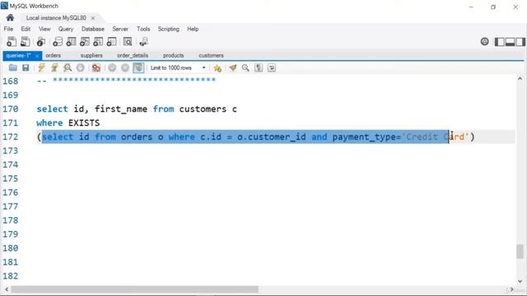Open the Server menu
527x296 pixels.
[x=120, y=29]
